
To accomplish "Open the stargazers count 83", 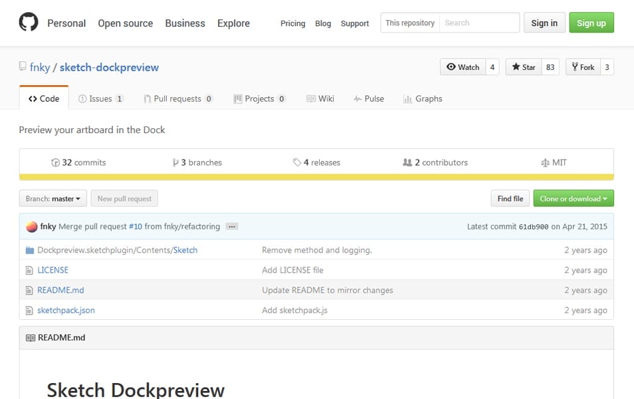I will pos(550,67).
